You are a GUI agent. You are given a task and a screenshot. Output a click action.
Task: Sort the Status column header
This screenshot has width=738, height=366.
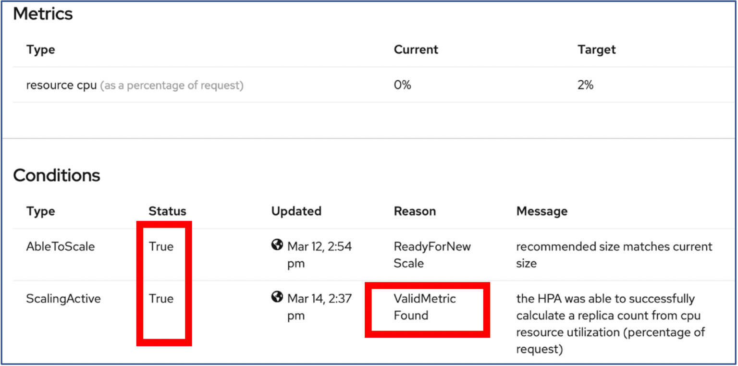coord(167,211)
